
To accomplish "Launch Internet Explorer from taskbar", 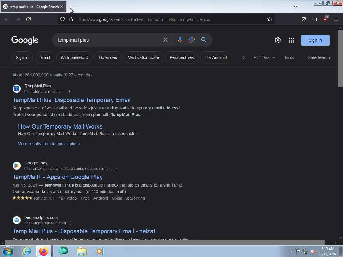I will [26, 251].
